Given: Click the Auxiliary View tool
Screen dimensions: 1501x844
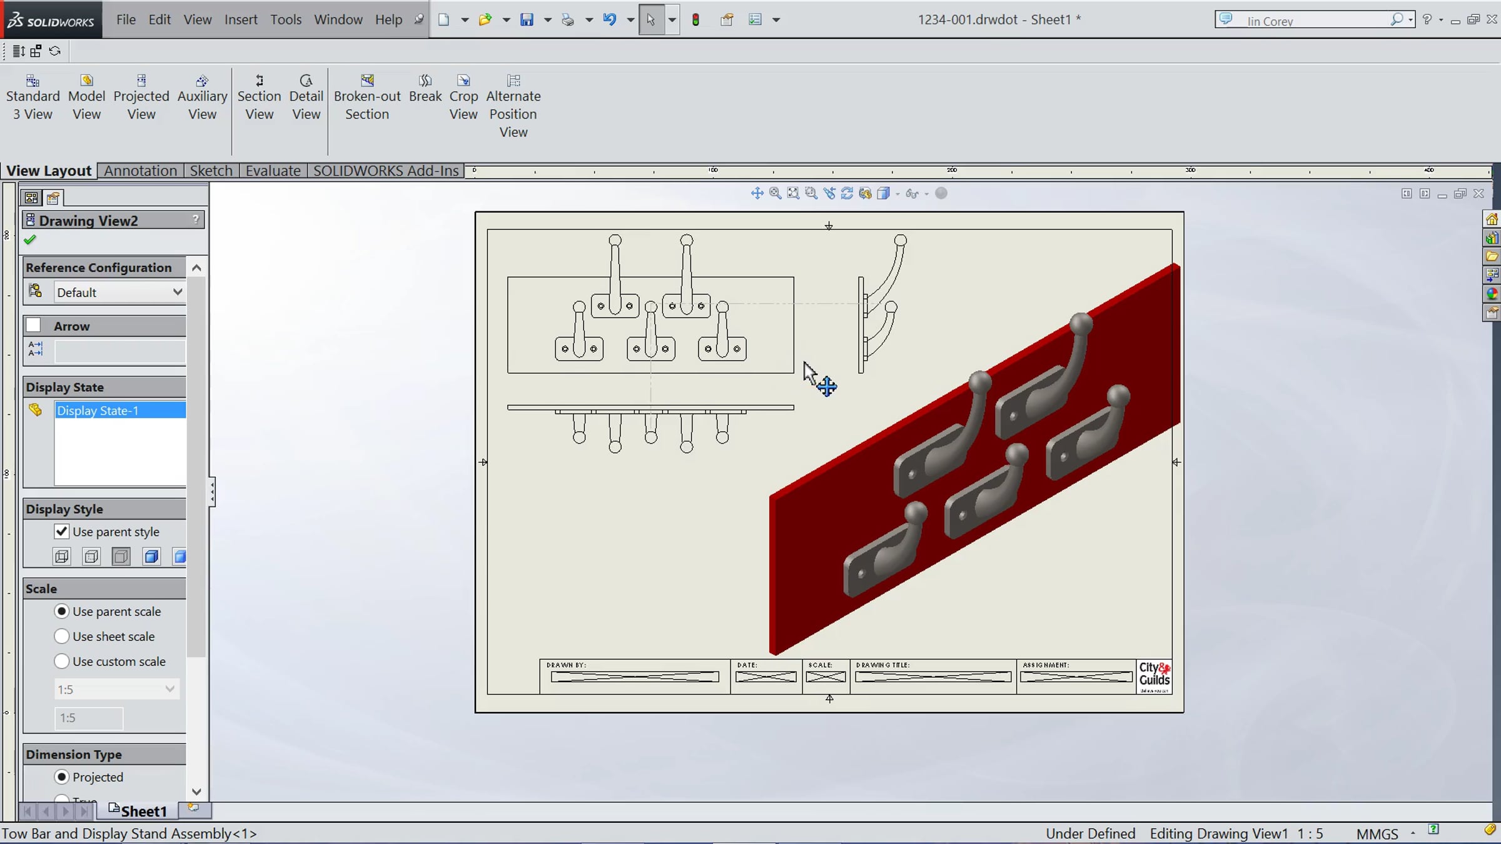Looking at the screenshot, I should (202, 97).
